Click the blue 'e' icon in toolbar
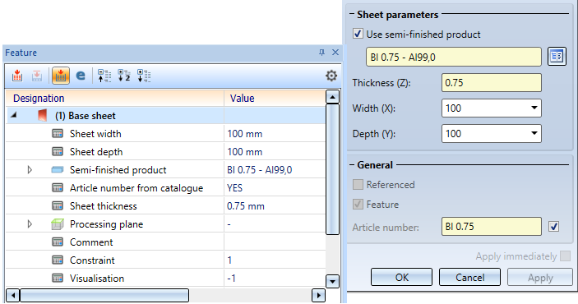 tap(81, 76)
